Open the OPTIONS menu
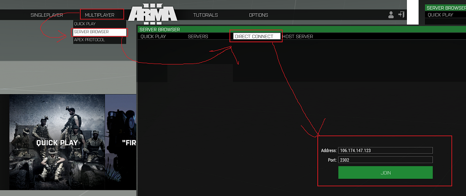The image size is (466, 196). coord(259,15)
